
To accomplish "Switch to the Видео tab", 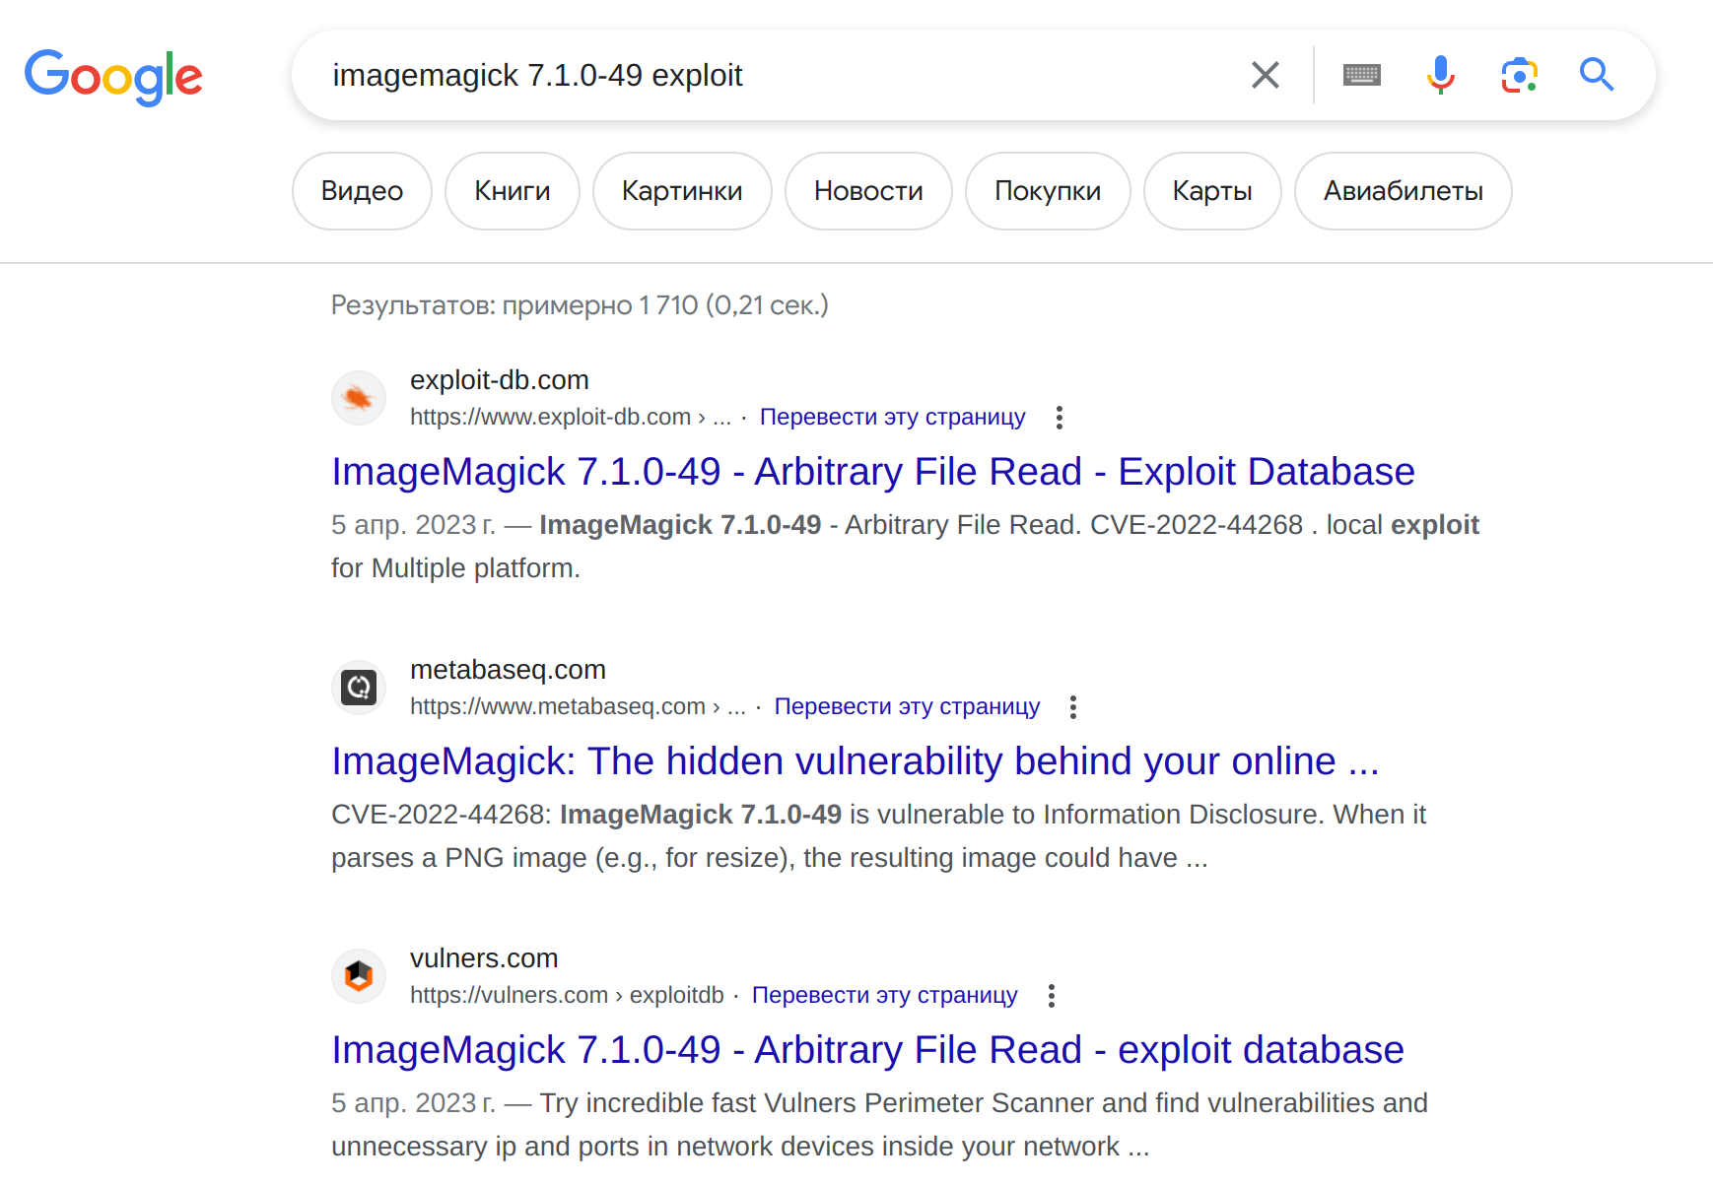I will [x=362, y=191].
